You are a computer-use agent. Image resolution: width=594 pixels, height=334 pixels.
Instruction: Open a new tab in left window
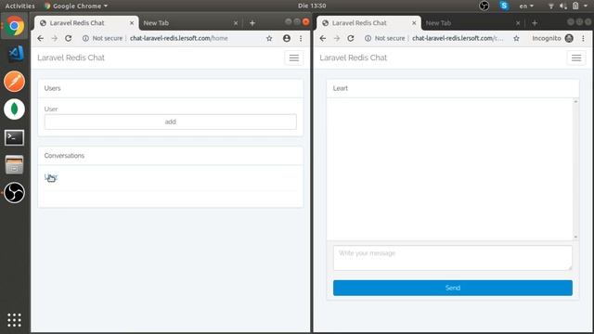pyautogui.click(x=252, y=23)
